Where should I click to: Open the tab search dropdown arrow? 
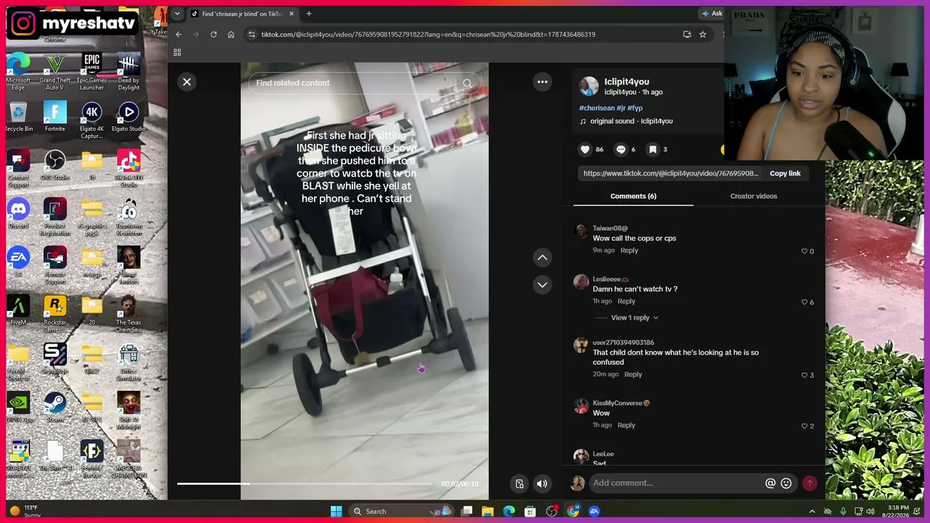point(177,14)
